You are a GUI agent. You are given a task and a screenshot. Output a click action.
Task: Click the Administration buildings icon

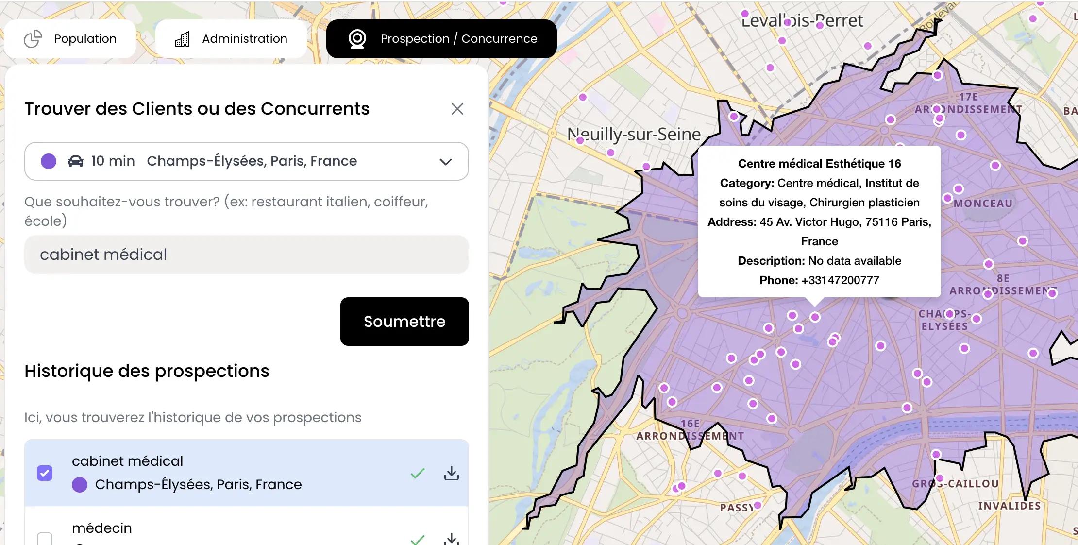click(x=182, y=39)
